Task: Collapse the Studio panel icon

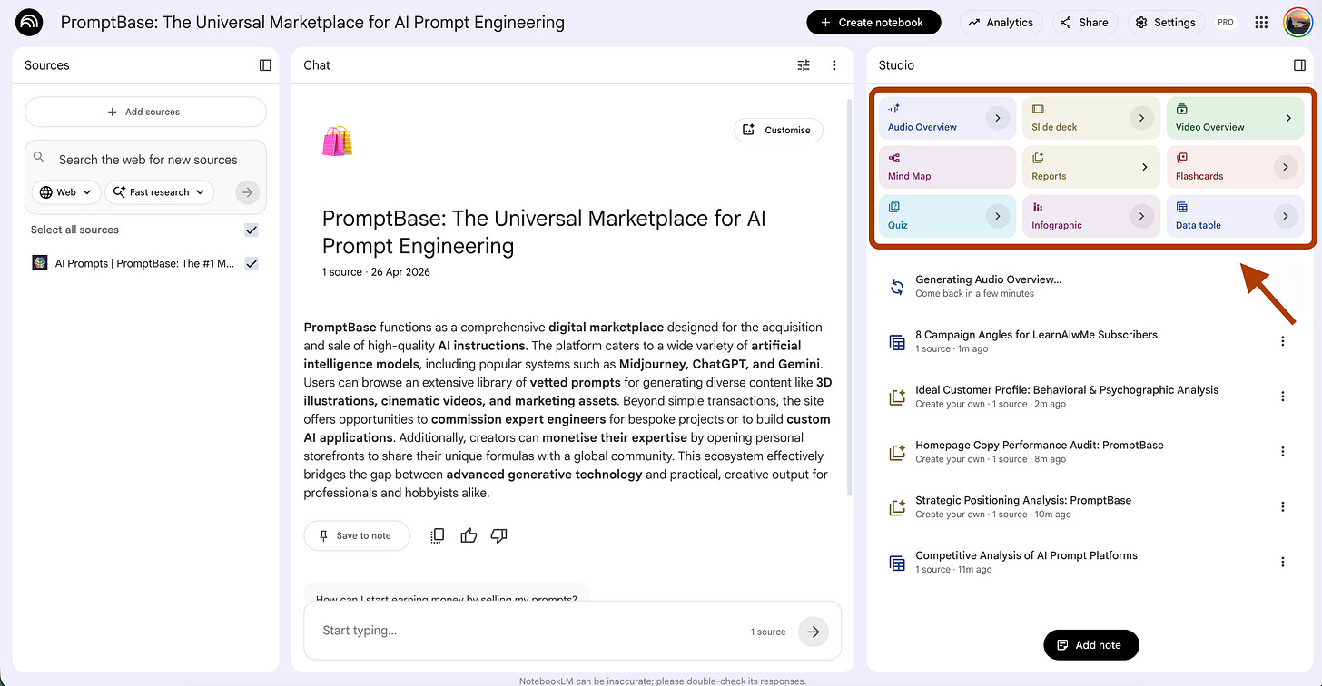Action: 1299,65
